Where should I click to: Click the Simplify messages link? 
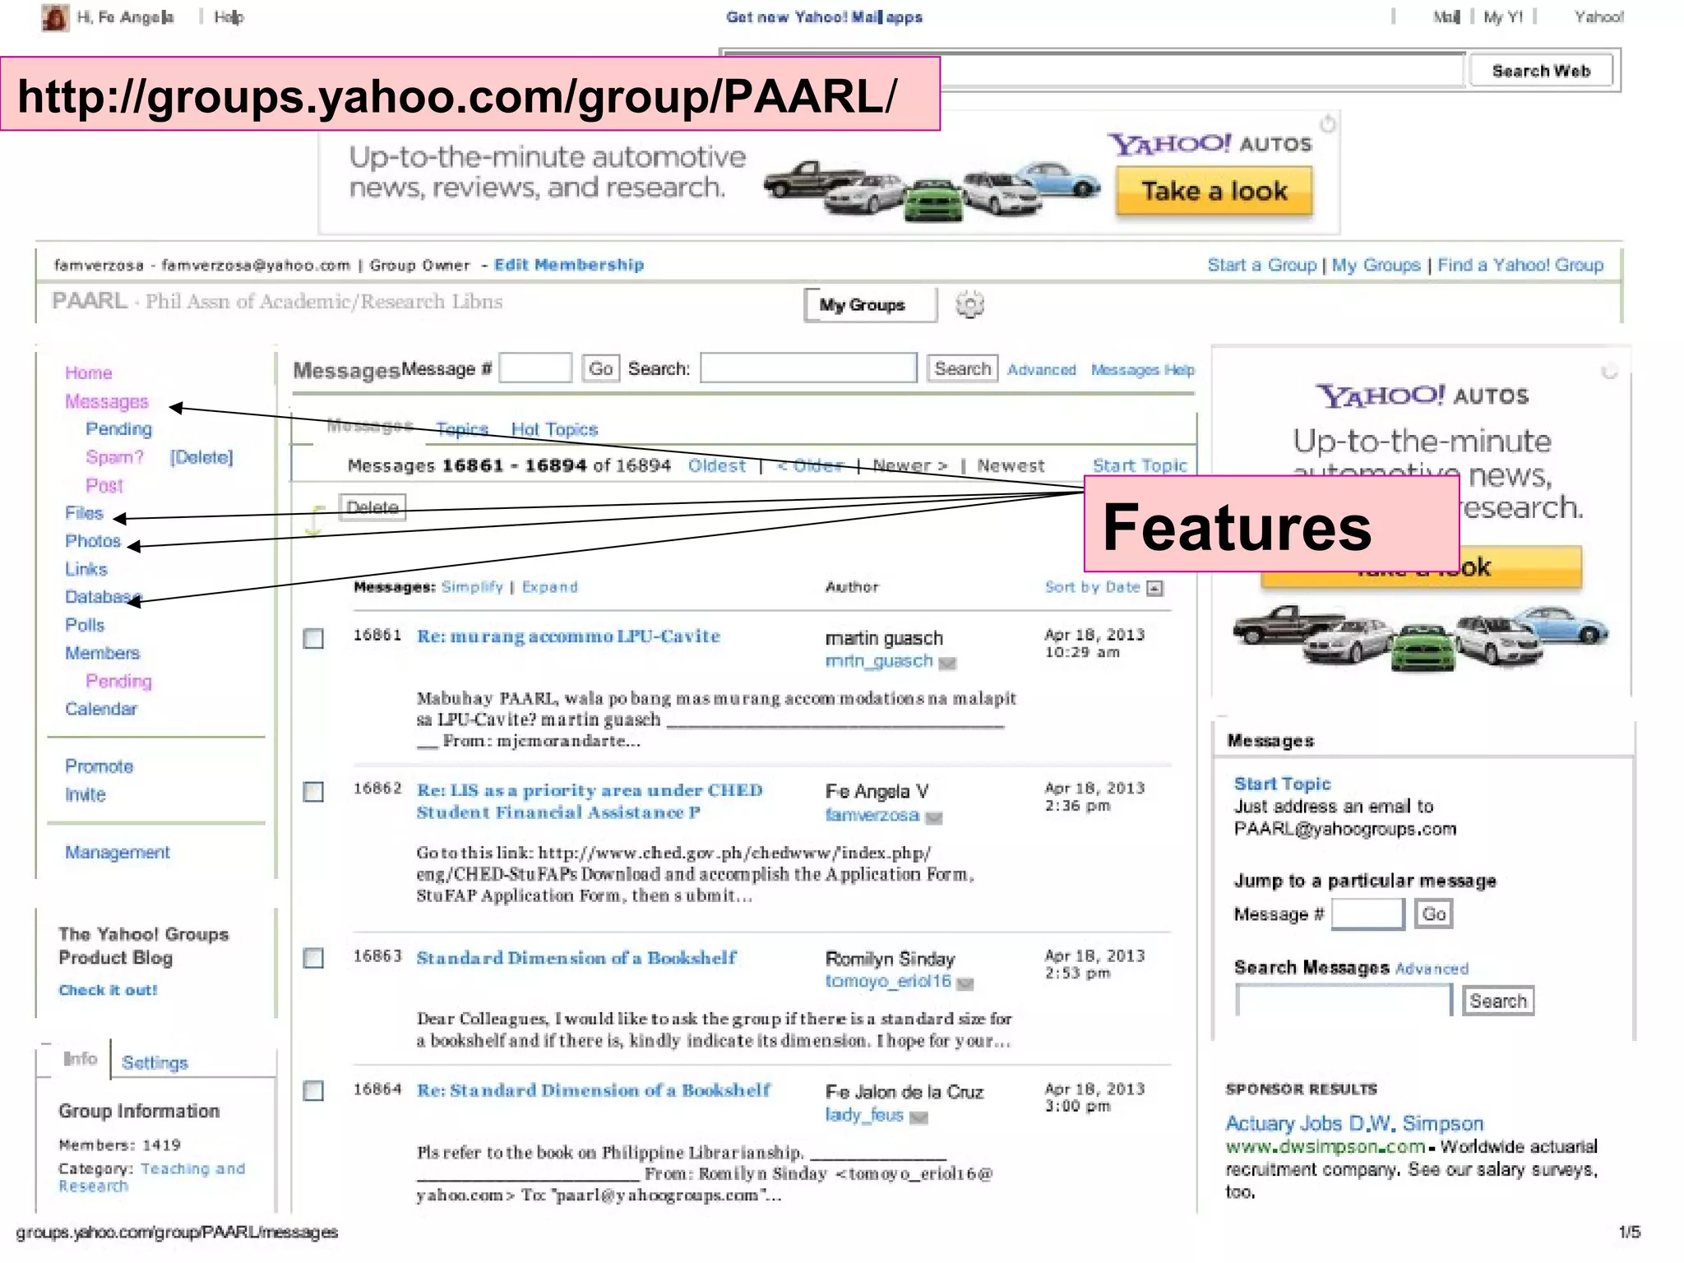pyautogui.click(x=472, y=587)
